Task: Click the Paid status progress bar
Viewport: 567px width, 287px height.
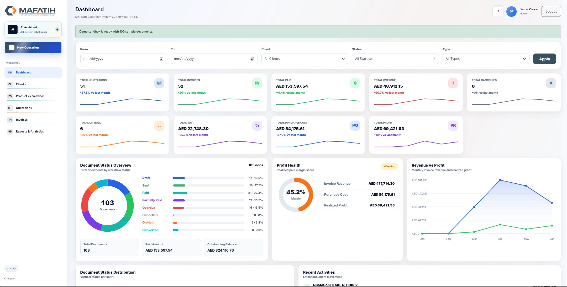Action: click(x=208, y=193)
